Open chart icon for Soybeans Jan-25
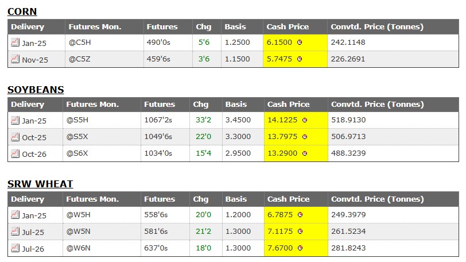 (x=15, y=120)
